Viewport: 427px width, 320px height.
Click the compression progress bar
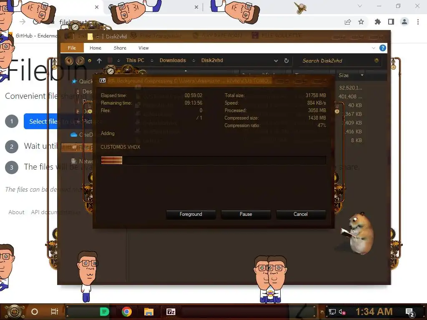coord(213,160)
